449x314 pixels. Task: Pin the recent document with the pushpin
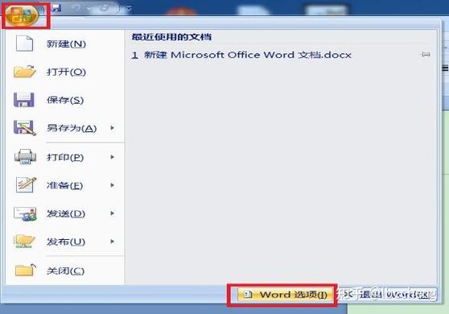point(425,55)
